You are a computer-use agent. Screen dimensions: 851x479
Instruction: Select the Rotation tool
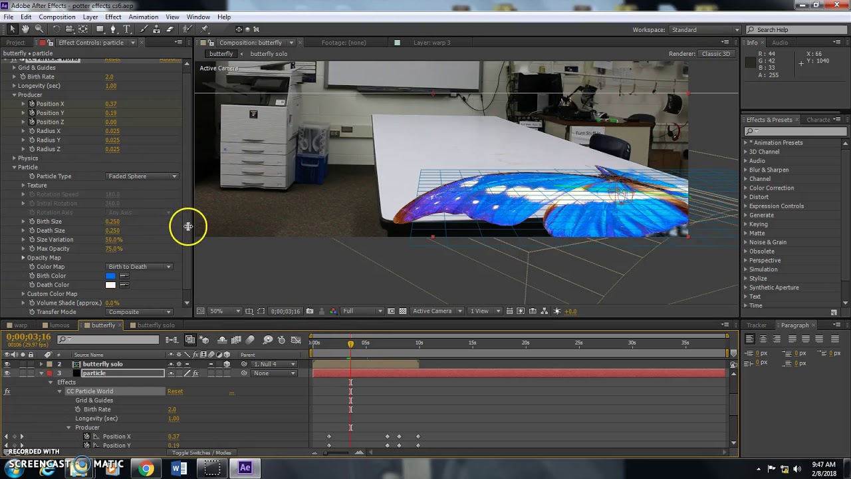pos(57,29)
